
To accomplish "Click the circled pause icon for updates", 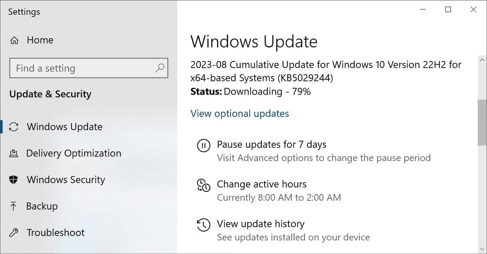I will coord(203,146).
